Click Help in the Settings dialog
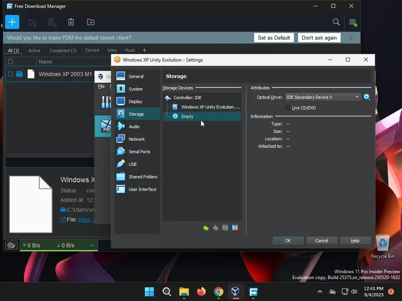This screenshot has height=301, width=402. (x=355, y=241)
